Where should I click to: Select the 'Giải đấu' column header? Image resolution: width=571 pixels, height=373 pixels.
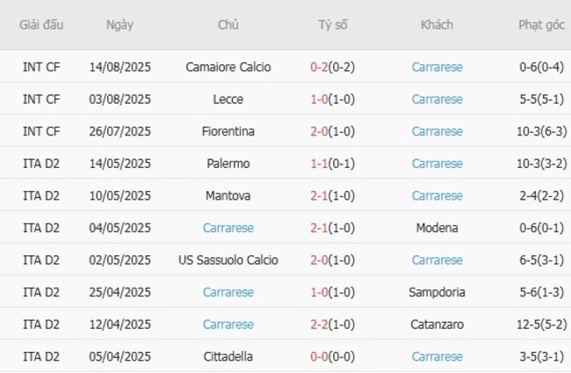pos(41,25)
